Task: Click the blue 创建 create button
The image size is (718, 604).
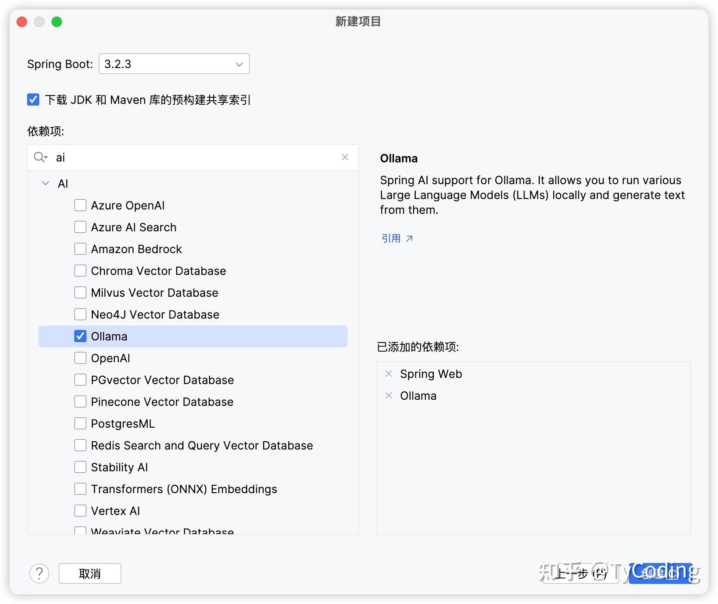Action: point(659,573)
